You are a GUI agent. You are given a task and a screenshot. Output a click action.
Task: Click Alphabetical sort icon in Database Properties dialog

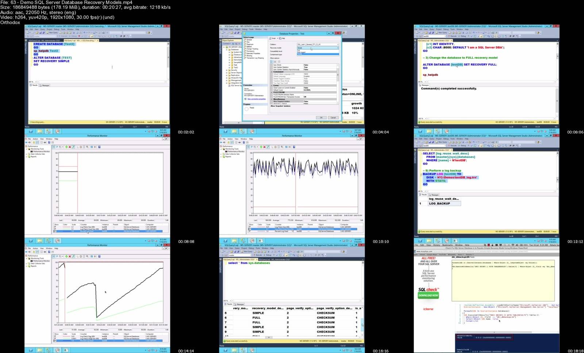(x=275, y=62)
